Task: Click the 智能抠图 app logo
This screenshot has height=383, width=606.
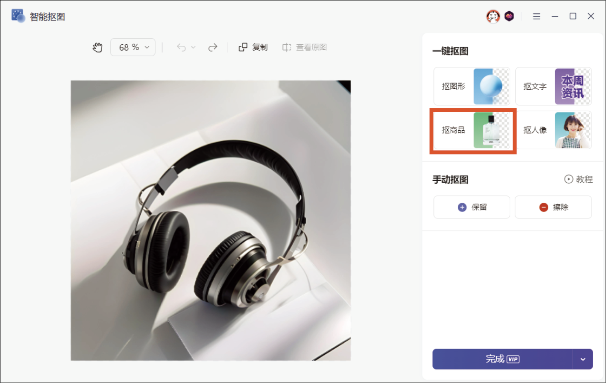Action: point(18,16)
